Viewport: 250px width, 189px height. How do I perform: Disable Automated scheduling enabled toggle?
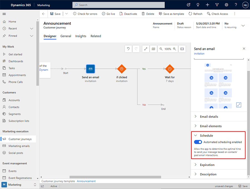coord(198,142)
